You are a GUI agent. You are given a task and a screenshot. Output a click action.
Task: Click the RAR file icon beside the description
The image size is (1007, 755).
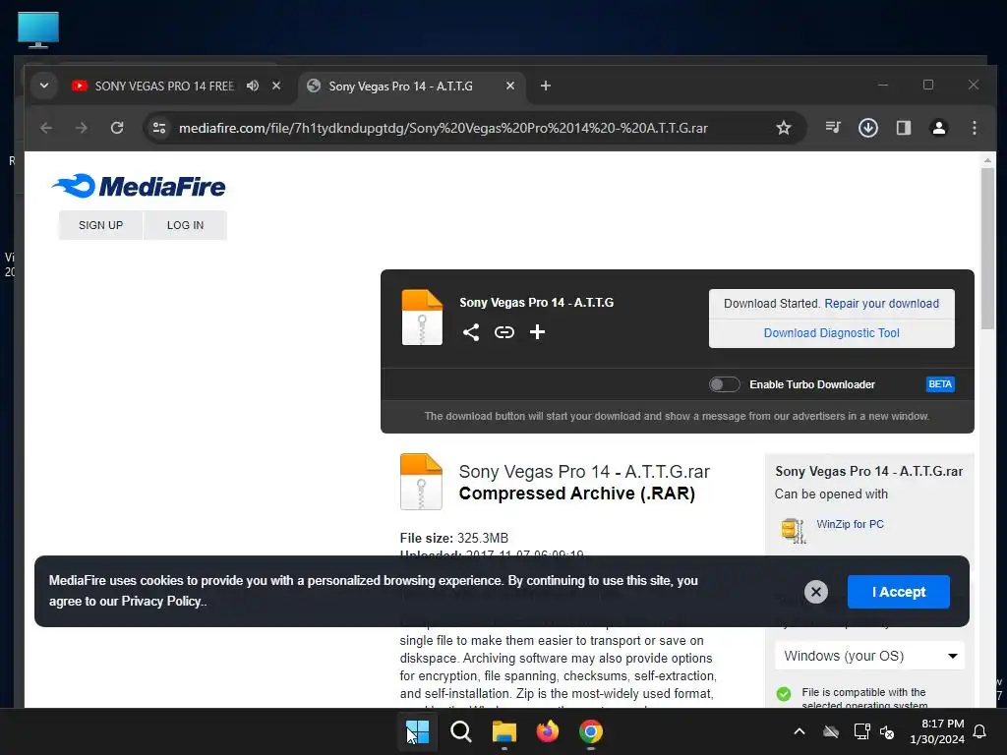tap(421, 482)
